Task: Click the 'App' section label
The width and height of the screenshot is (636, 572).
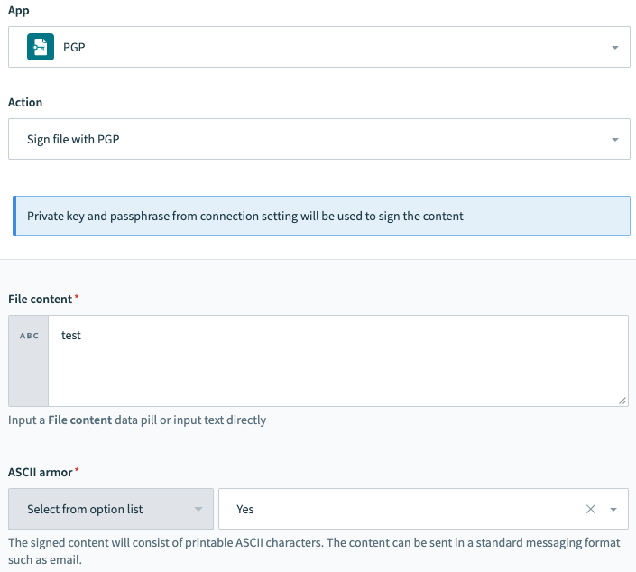Action: click(x=18, y=11)
